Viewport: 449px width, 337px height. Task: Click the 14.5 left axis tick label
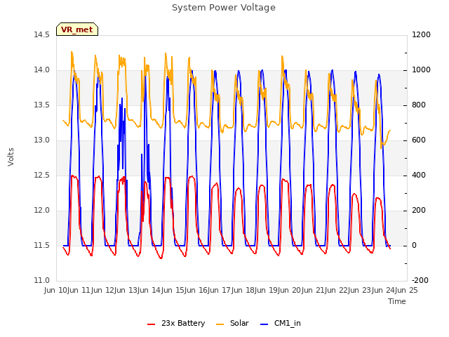click(x=41, y=34)
